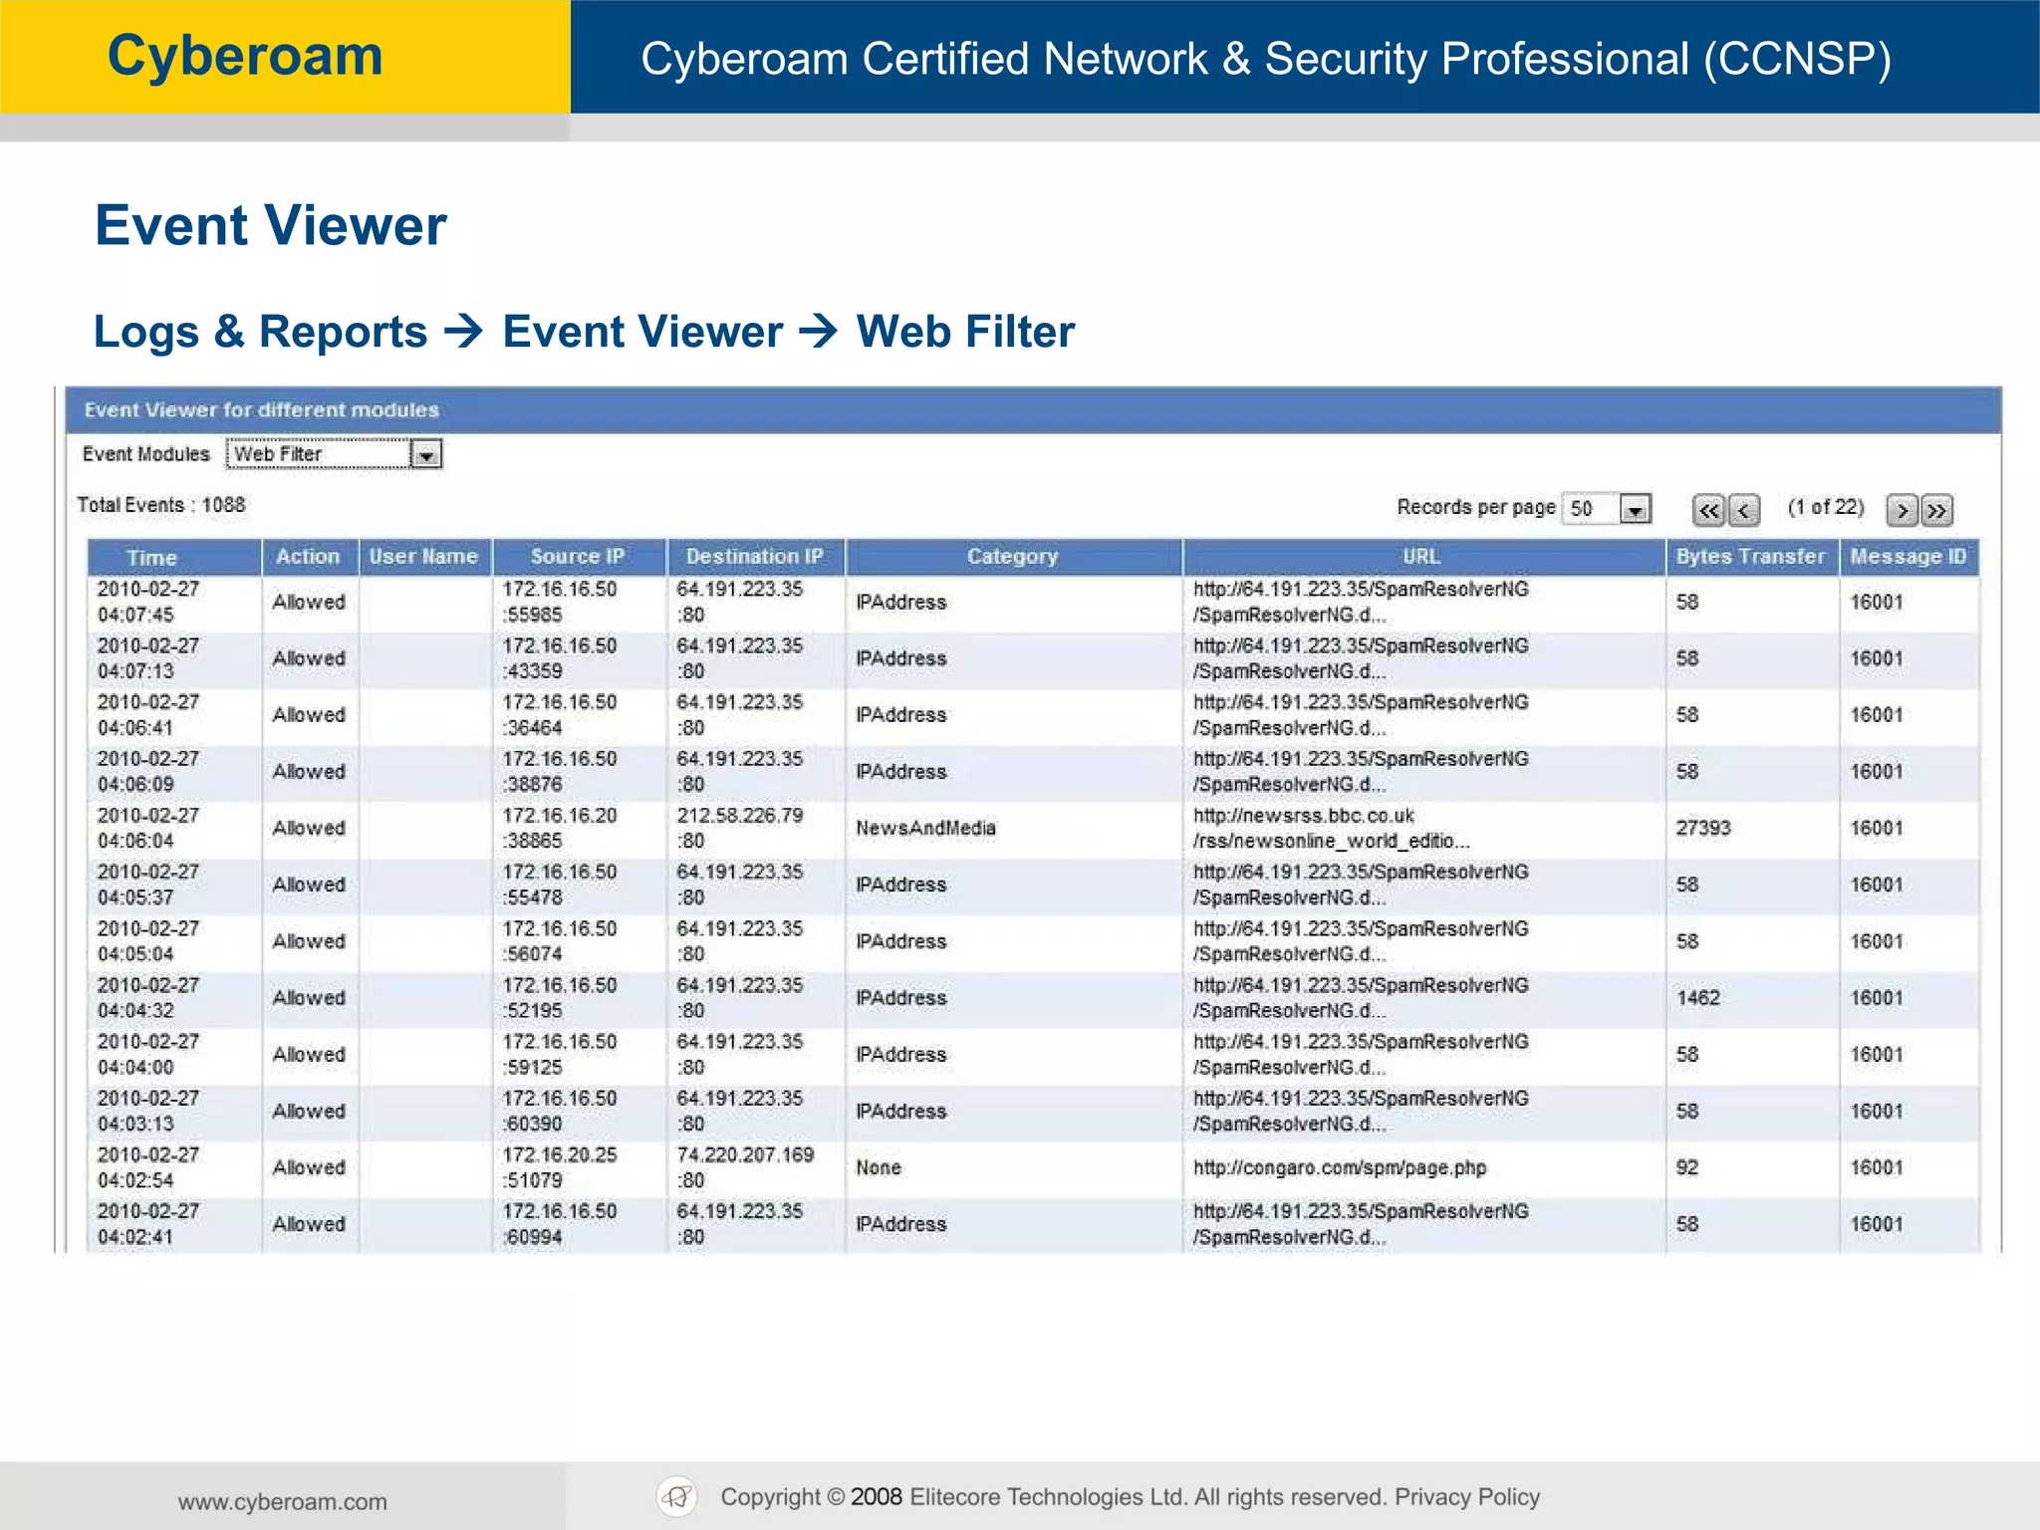The width and height of the screenshot is (2040, 1530).
Task: Sort by the Action column header
Action: (309, 557)
